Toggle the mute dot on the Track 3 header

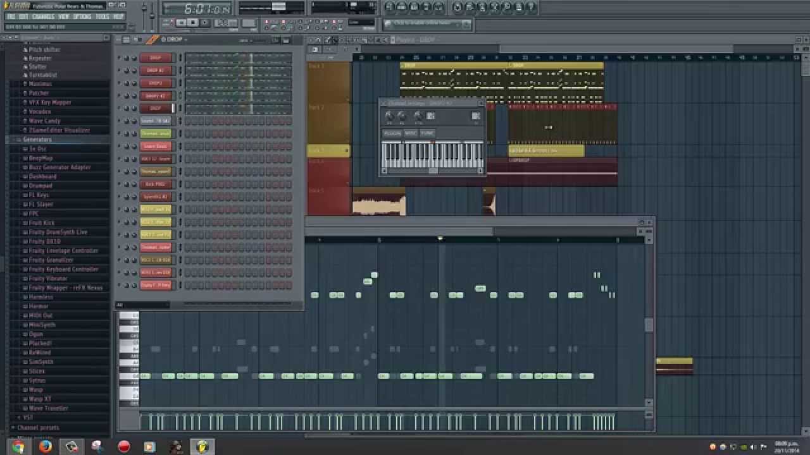[347, 150]
